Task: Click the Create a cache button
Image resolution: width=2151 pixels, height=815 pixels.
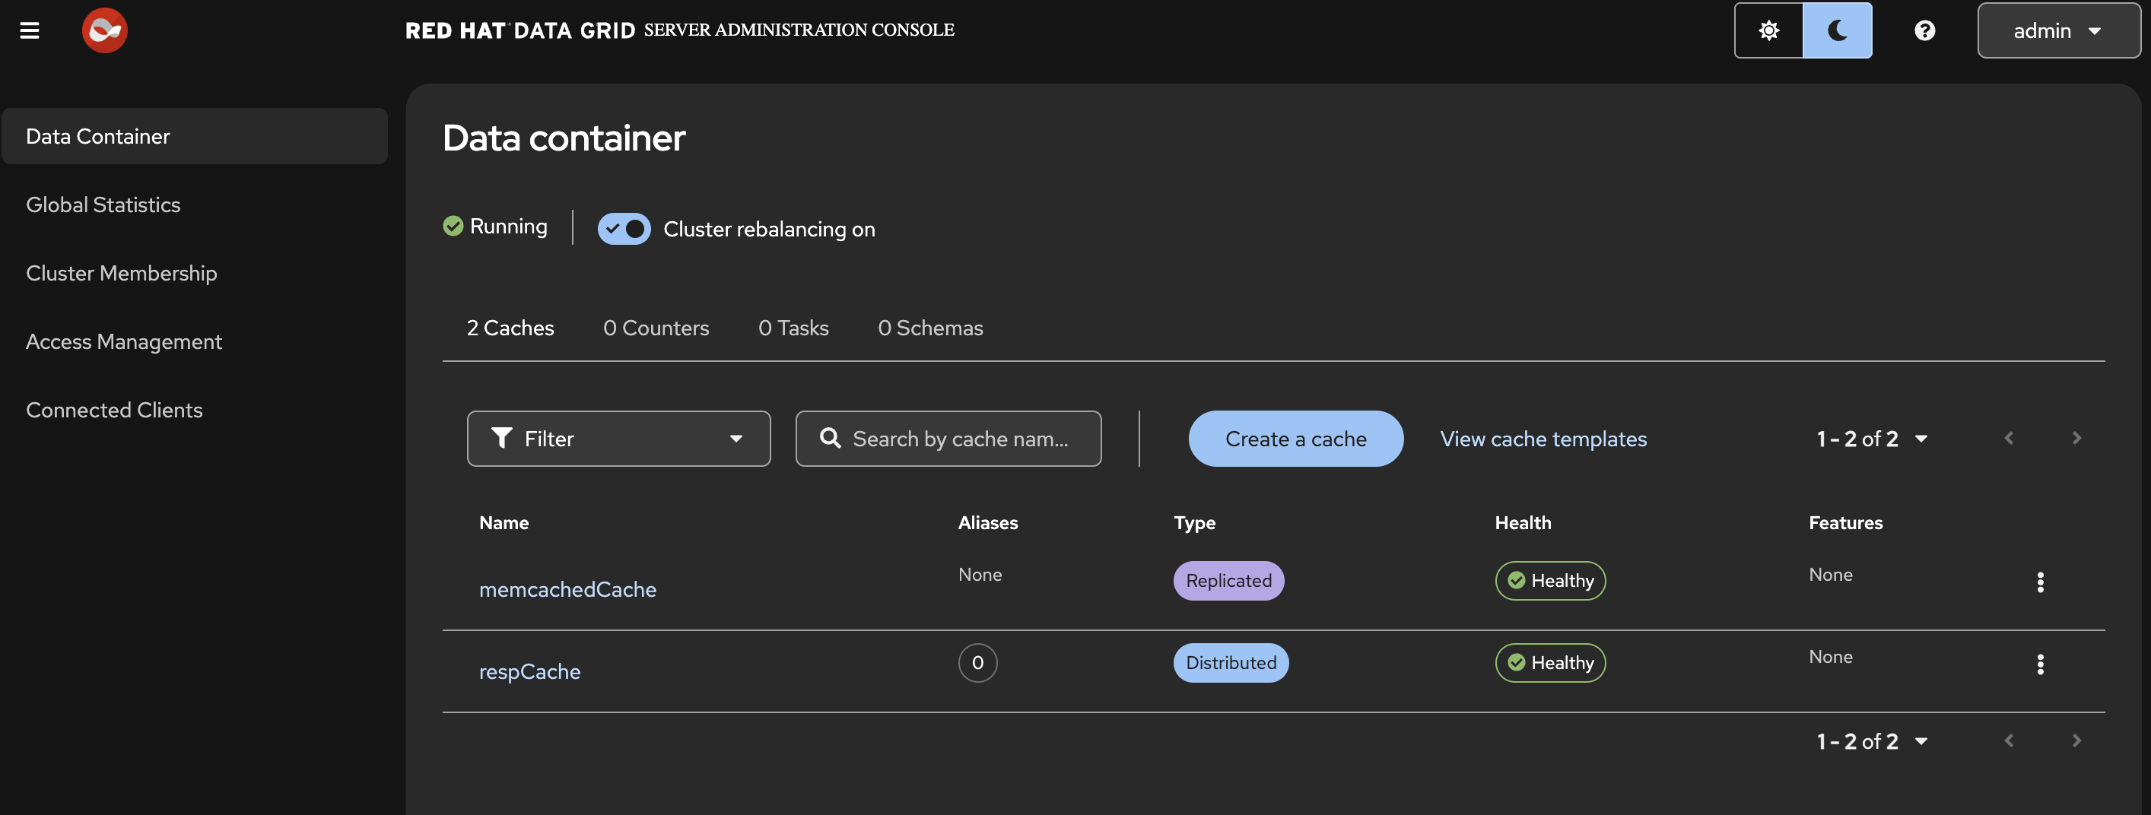Action: coord(1295,439)
